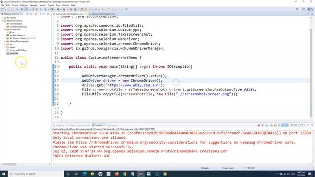Click the Java perspective icon at top right
Viewport: 315px width, 177px height.
tap(309, 9)
